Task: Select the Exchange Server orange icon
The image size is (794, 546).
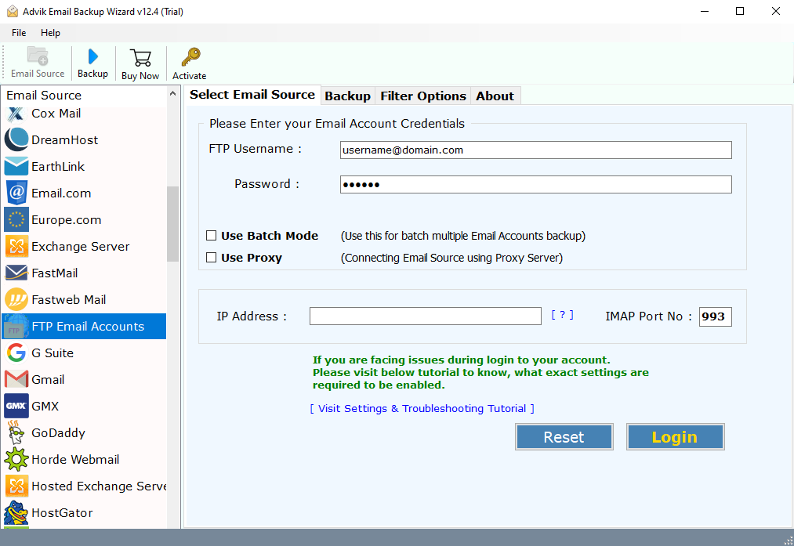Action: pos(16,247)
